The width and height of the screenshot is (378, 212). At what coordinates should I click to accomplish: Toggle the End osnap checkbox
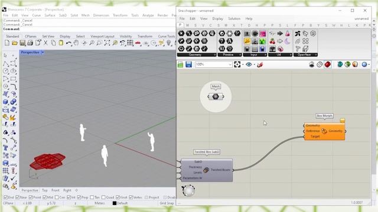point(5,197)
